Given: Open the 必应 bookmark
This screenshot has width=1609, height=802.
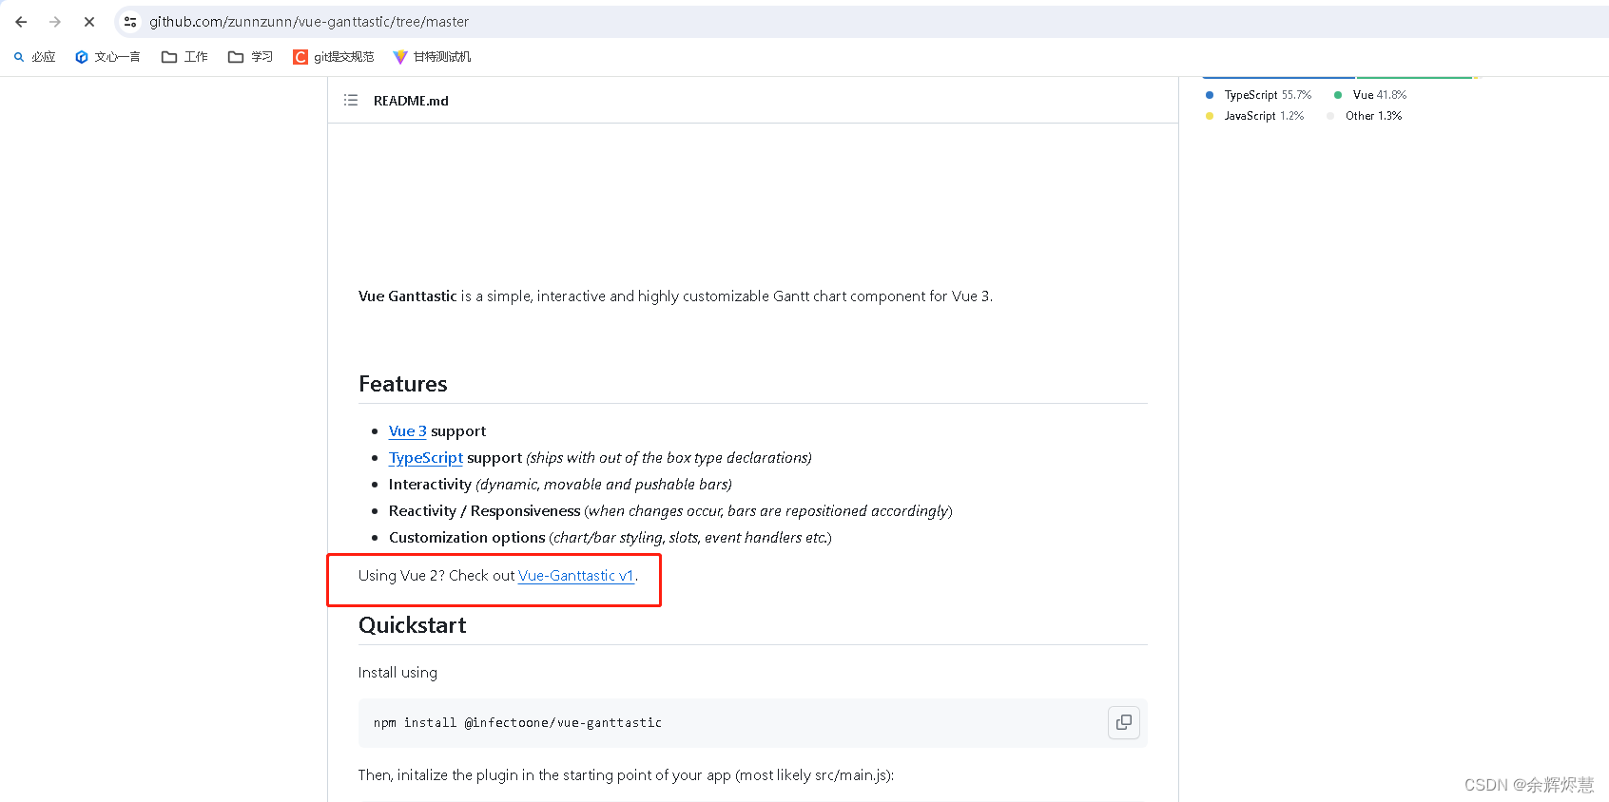Looking at the screenshot, I should click(34, 57).
